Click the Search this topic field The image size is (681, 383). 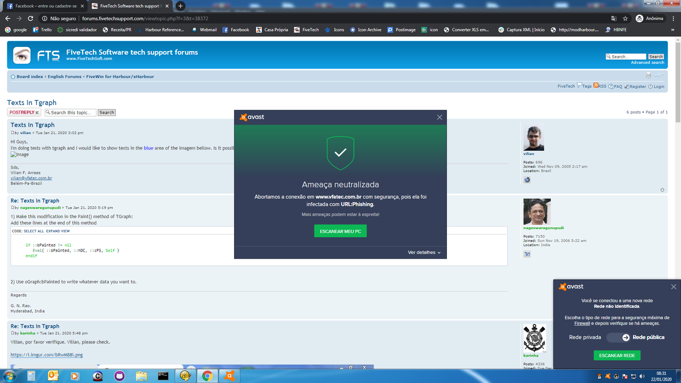(71, 112)
